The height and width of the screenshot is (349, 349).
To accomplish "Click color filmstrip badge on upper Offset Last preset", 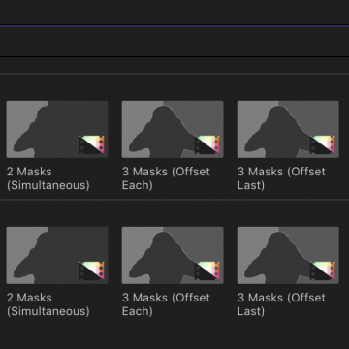I will (x=323, y=144).
